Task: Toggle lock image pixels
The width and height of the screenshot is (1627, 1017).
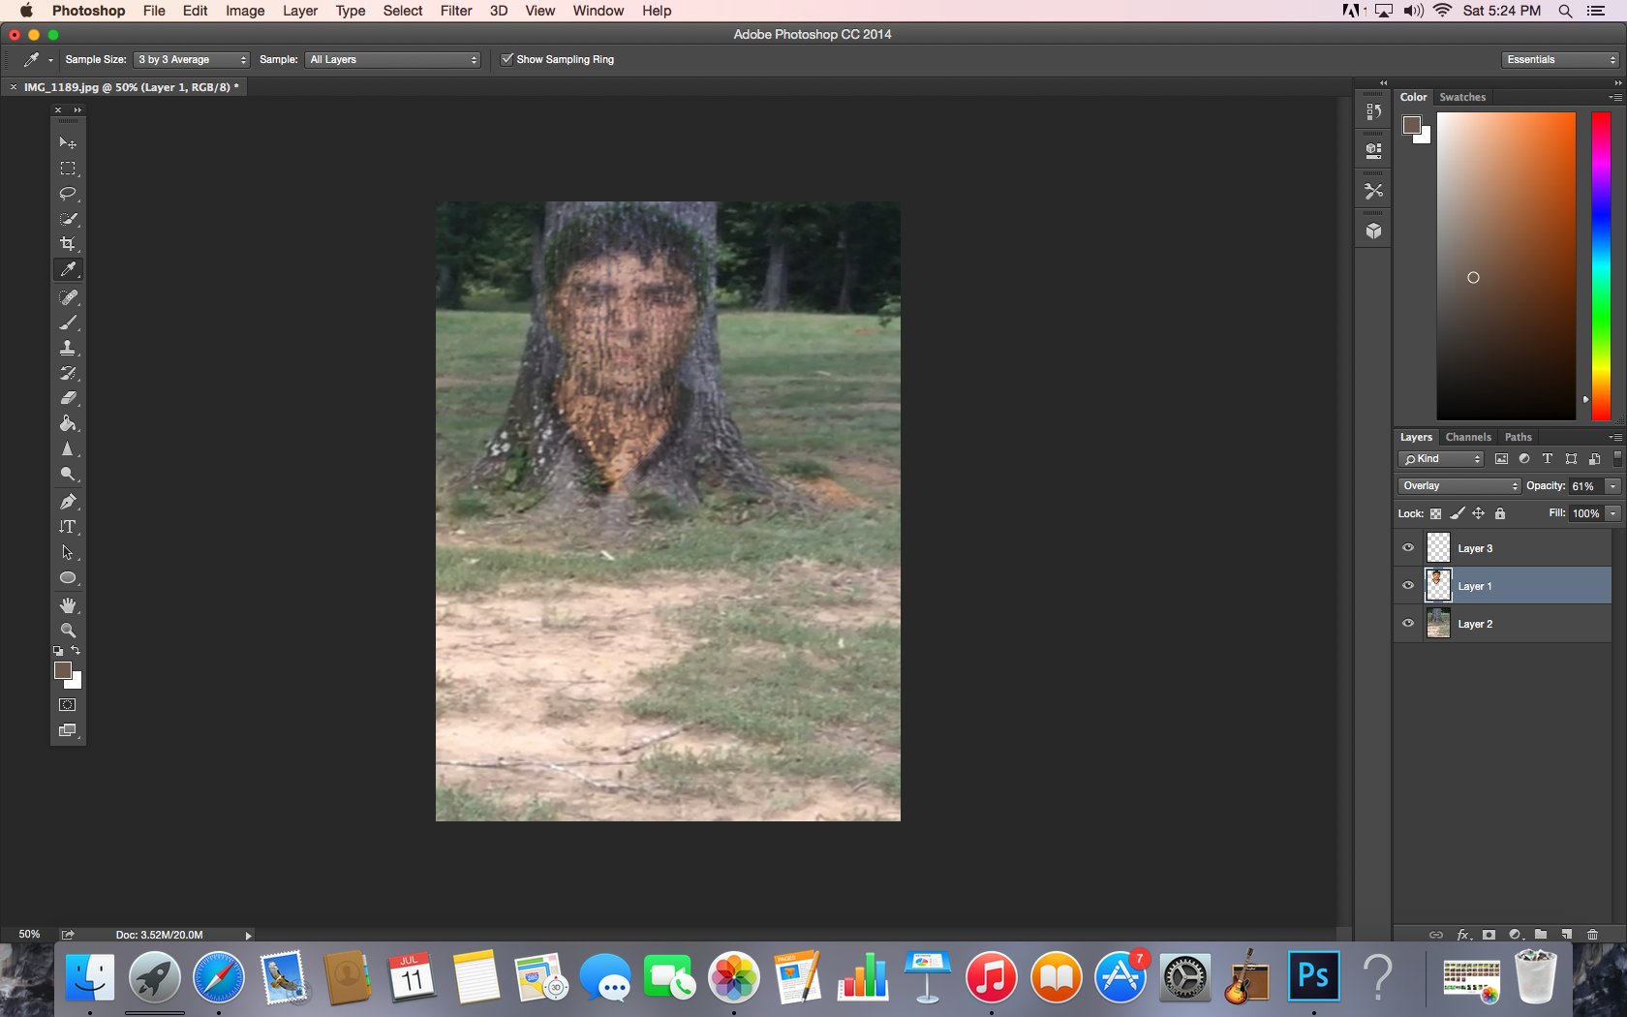Action: 1458,513
